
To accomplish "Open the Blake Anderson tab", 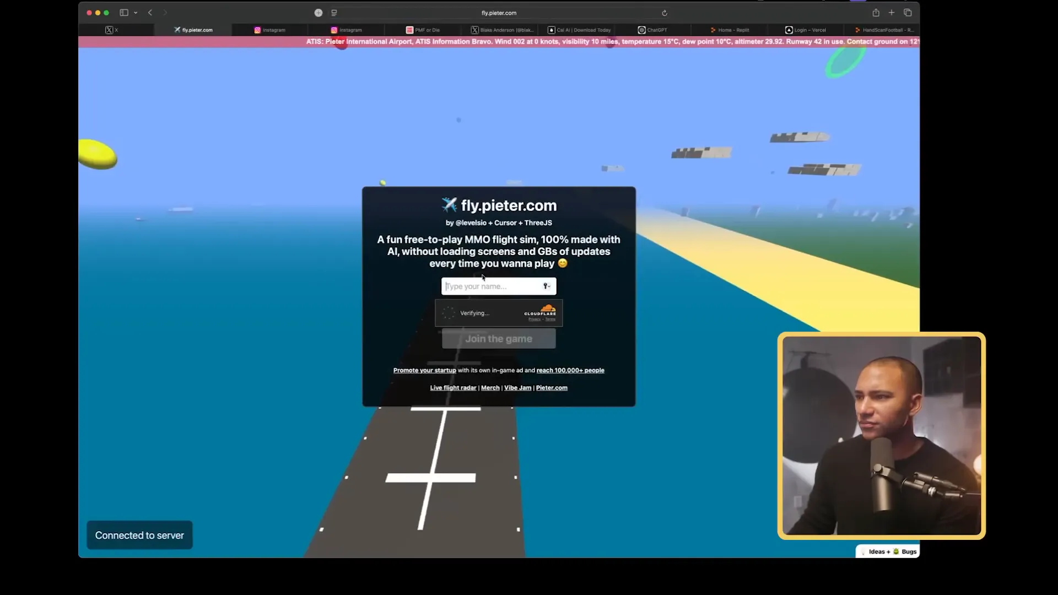I will click(x=502, y=30).
